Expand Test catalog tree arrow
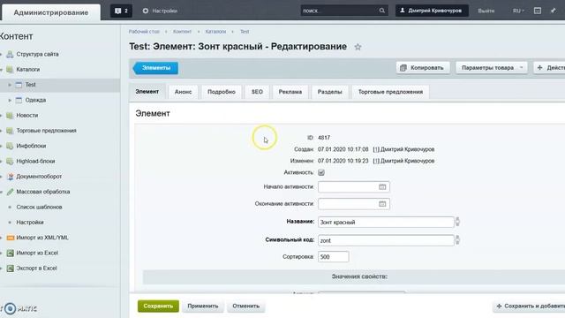This screenshot has height=318, width=565. click(x=10, y=85)
